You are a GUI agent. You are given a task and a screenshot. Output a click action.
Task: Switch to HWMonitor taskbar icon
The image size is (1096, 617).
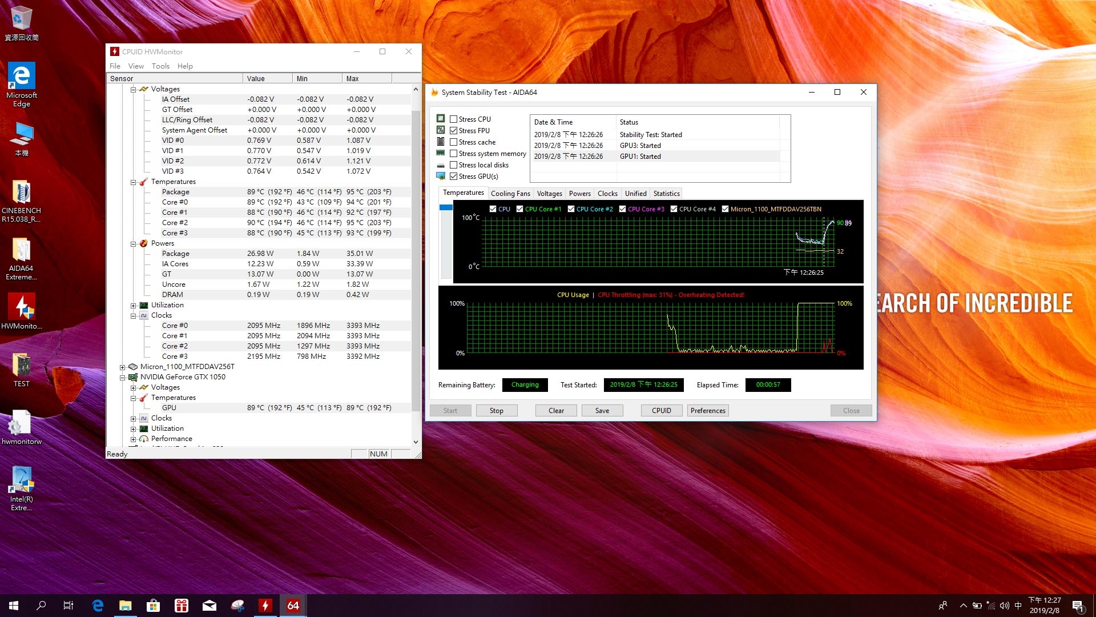tap(265, 606)
